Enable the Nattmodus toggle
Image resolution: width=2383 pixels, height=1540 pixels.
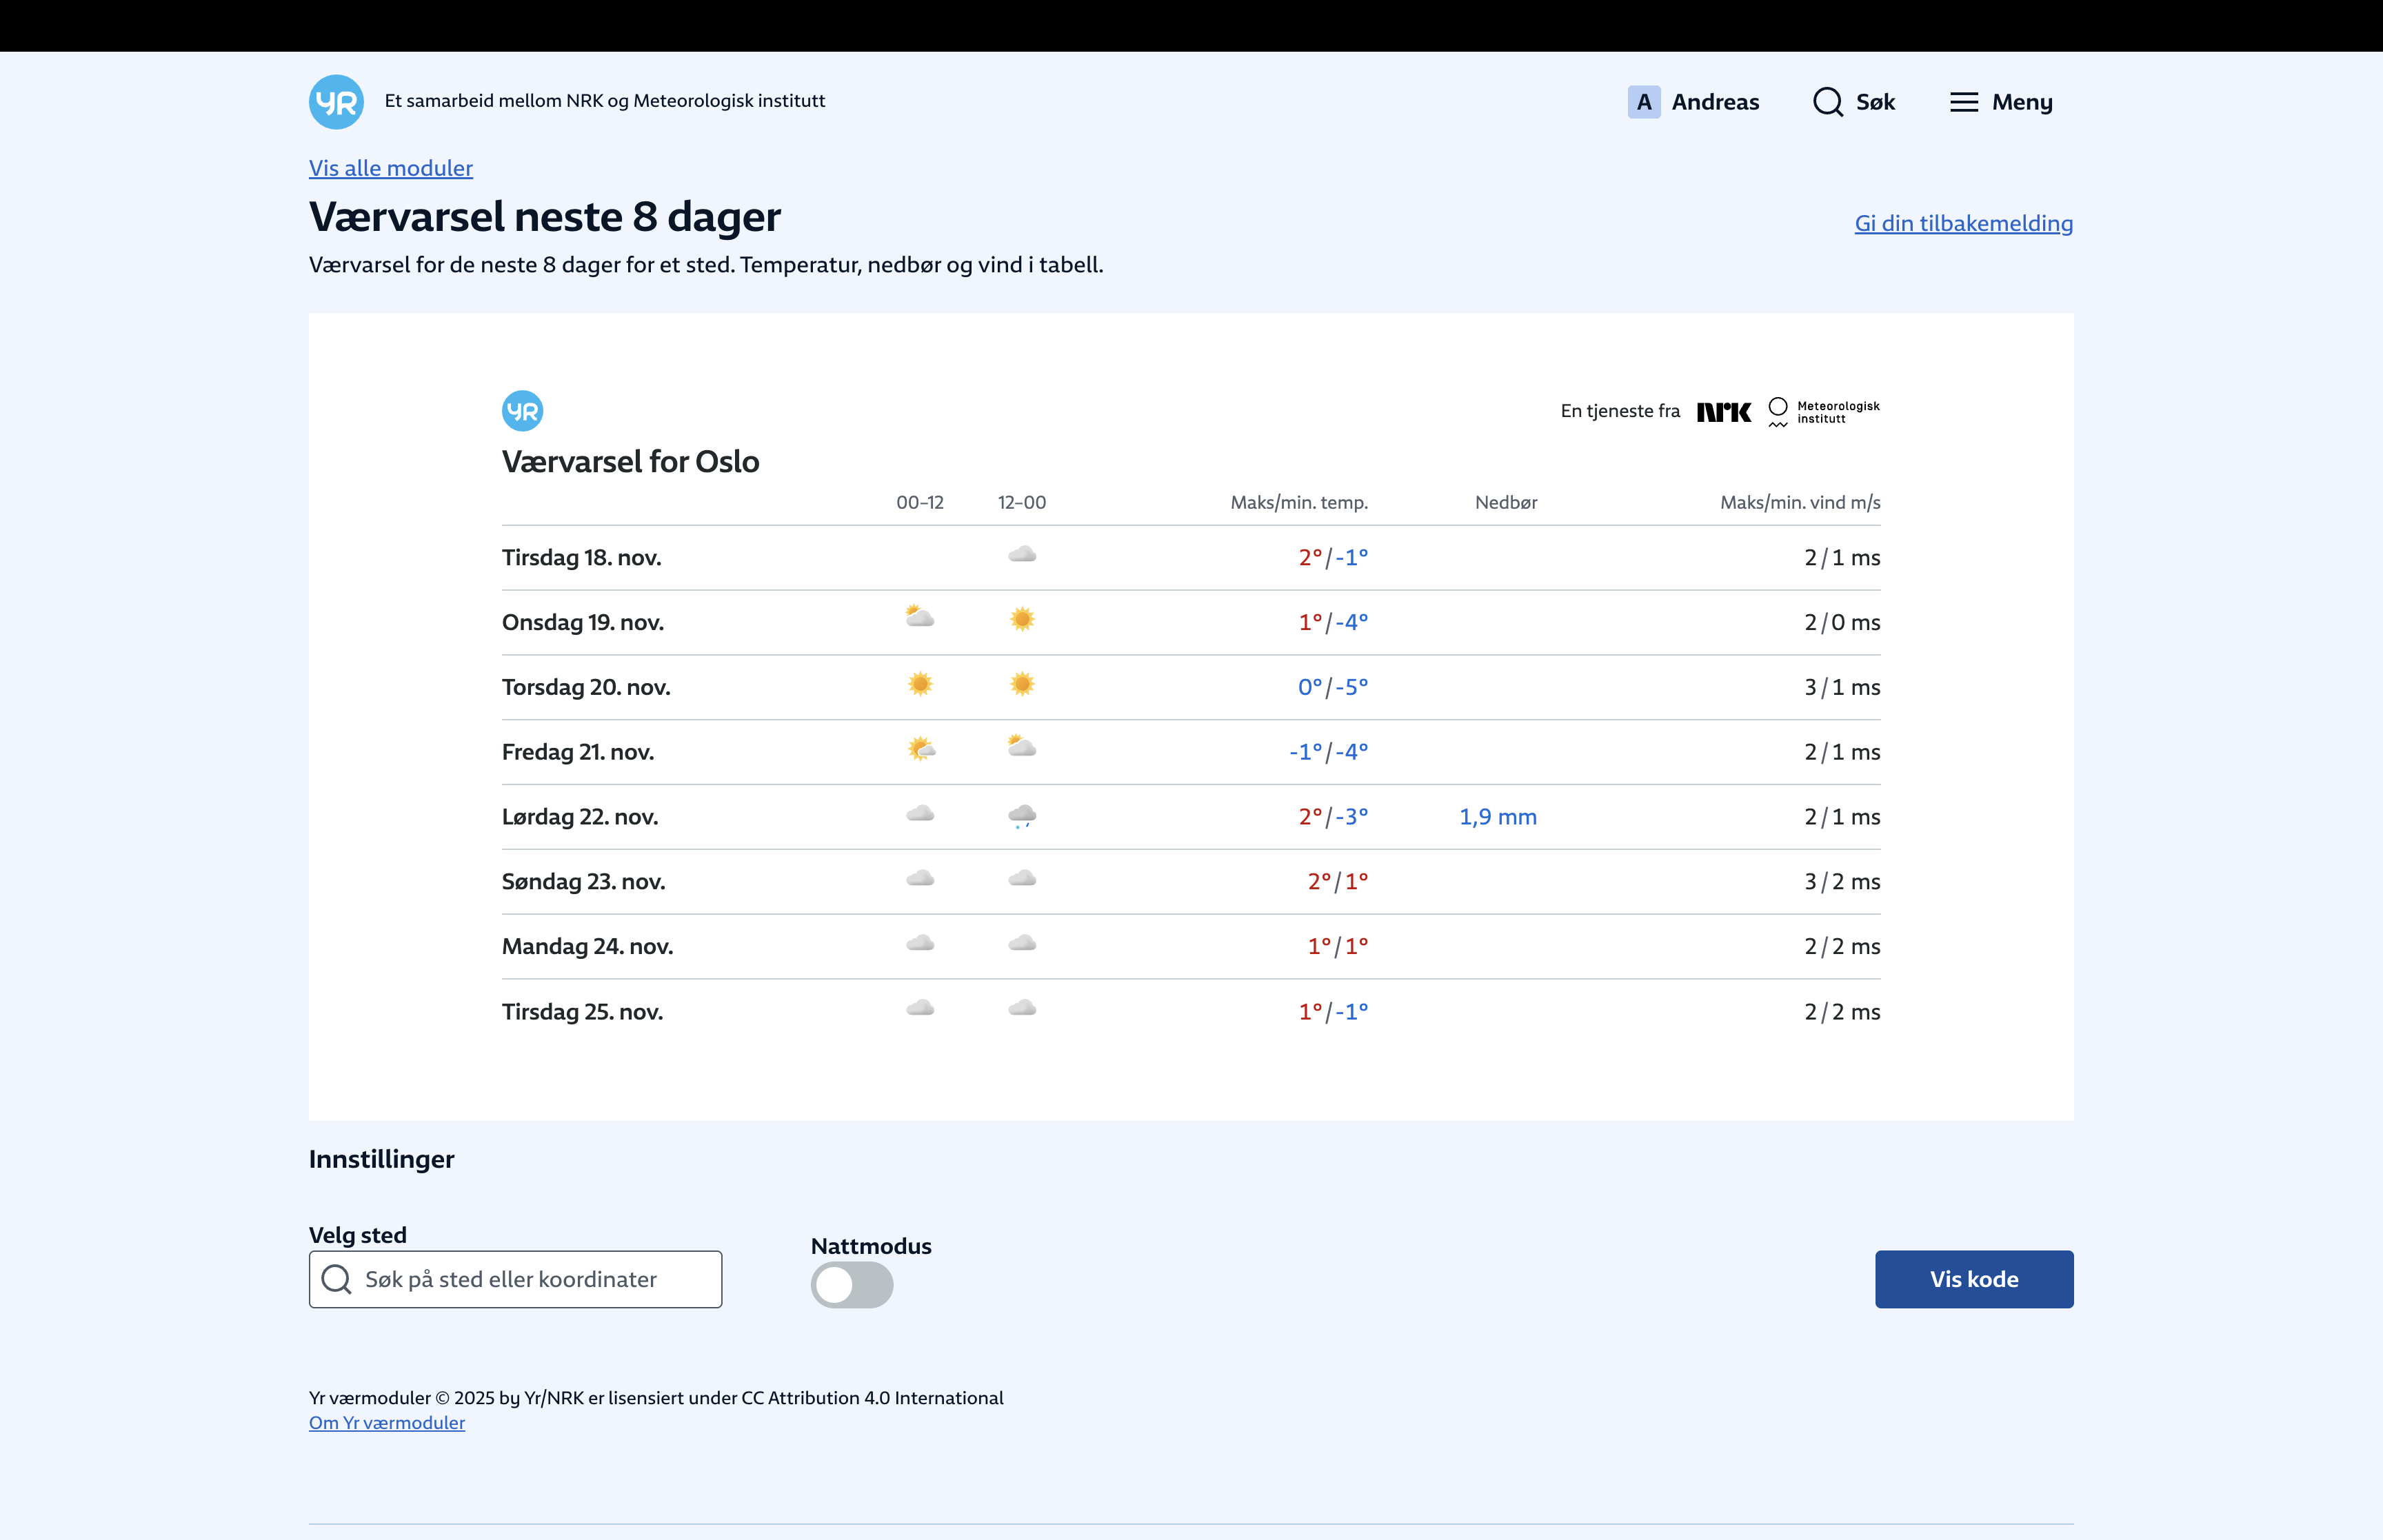[851, 1285]
